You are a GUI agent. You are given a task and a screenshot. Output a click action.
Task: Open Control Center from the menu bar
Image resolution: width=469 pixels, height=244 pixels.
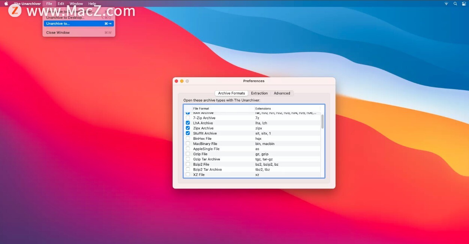pos(465,4)
